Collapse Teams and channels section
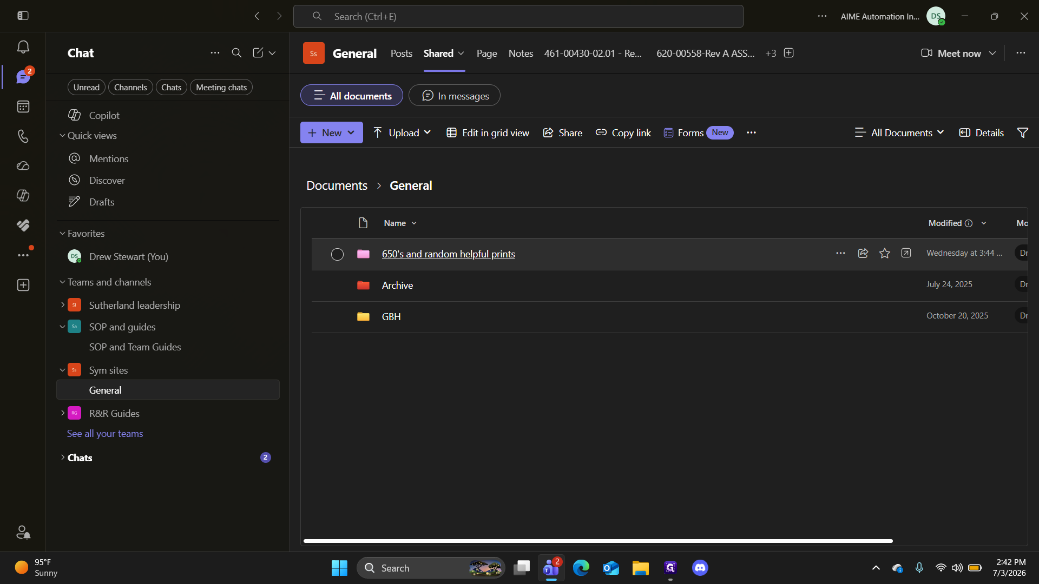The width and height of the screenshot is (1039, 584). click(x=62, y=282)
